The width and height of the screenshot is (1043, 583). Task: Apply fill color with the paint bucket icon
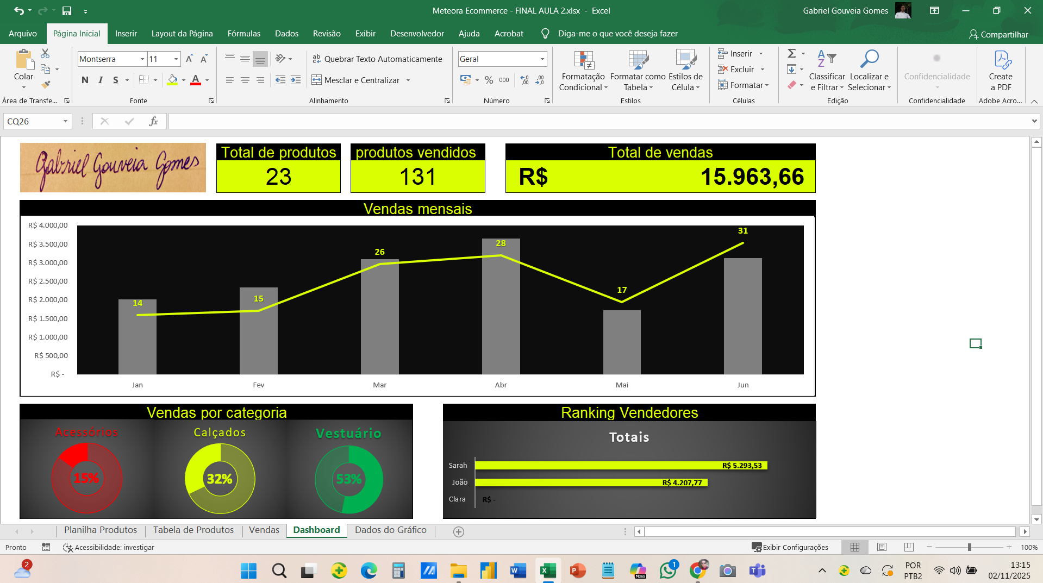(x=172, y=80)
